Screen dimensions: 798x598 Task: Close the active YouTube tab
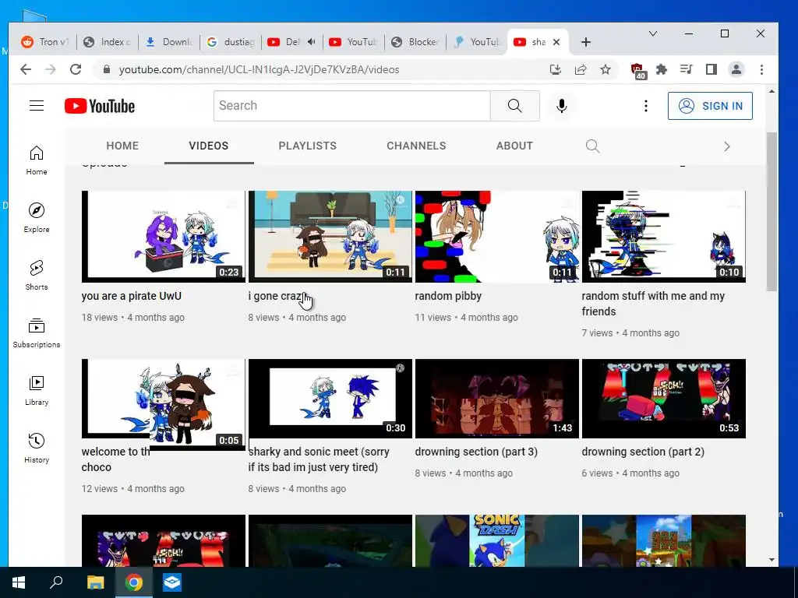pos(556,42)
